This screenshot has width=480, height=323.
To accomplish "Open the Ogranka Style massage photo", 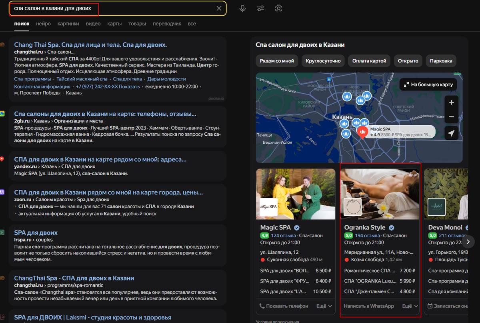I will click(x=380, y=194).
